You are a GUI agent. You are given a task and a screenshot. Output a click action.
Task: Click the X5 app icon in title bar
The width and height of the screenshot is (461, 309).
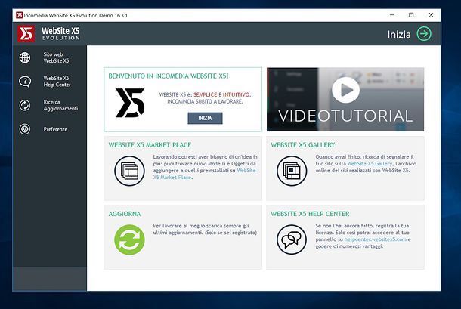[x=20, y=15]
